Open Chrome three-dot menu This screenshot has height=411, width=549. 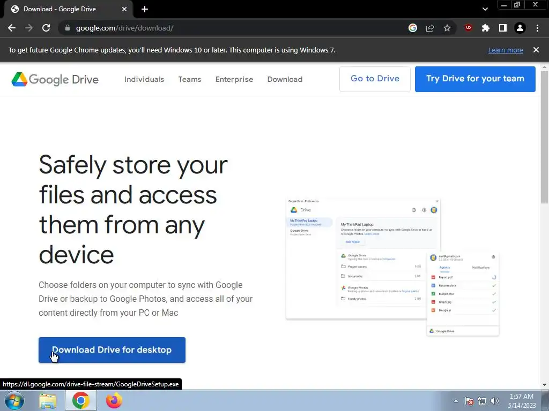tap(537, 28)
